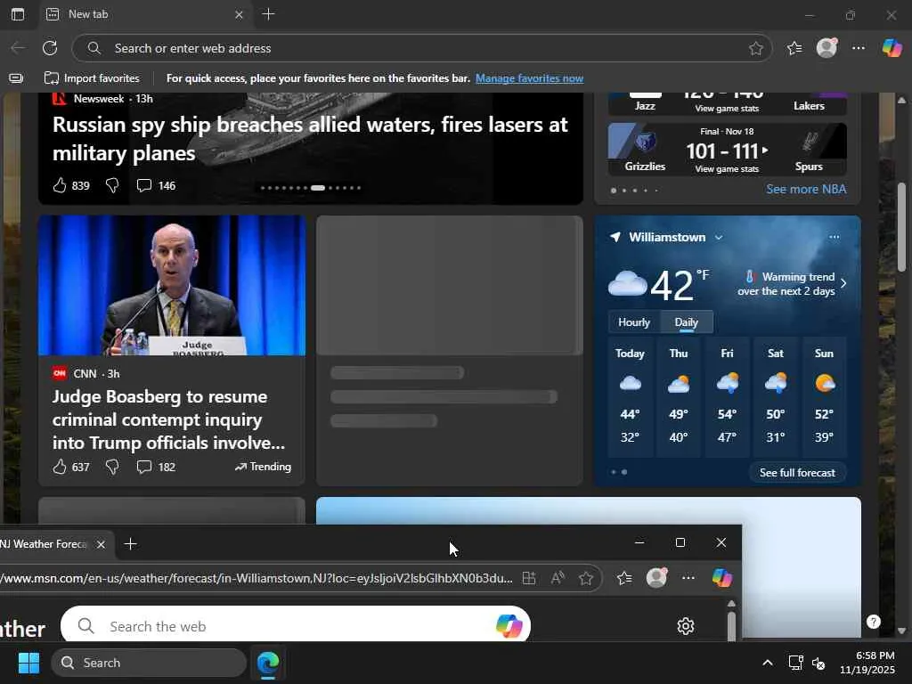Click the favorites bar collapsed menu icon

pyautogui.click(x=16, y=78)
